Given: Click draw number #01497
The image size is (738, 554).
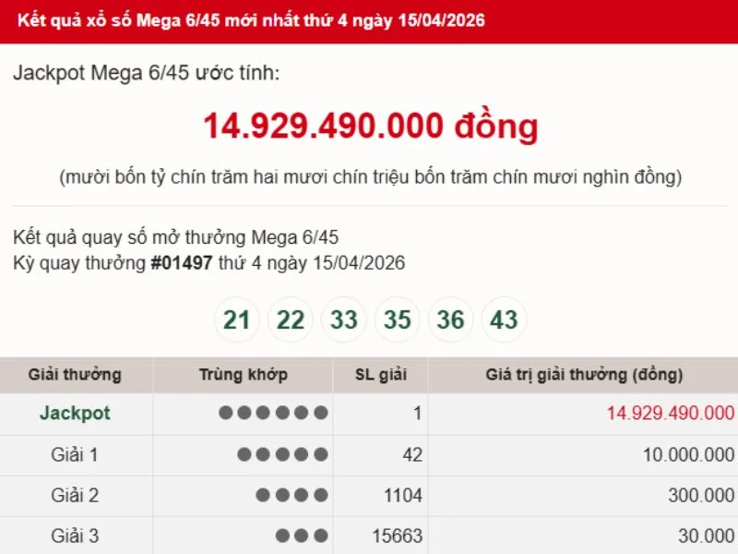Looking at the screenshot, I should tap(182, 263).
